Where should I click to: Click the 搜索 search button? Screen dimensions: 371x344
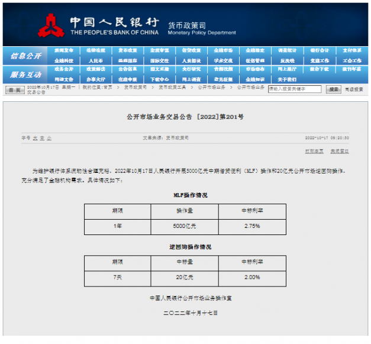click(334, 89)
